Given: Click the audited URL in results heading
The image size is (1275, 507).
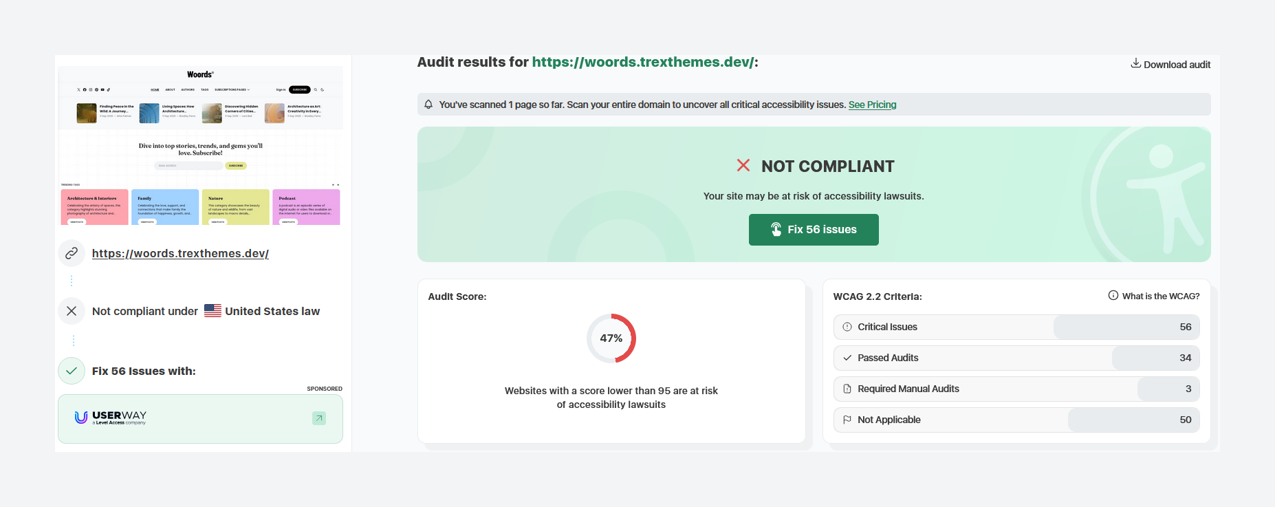Looking at the screenshot, I should click(642, 62).
